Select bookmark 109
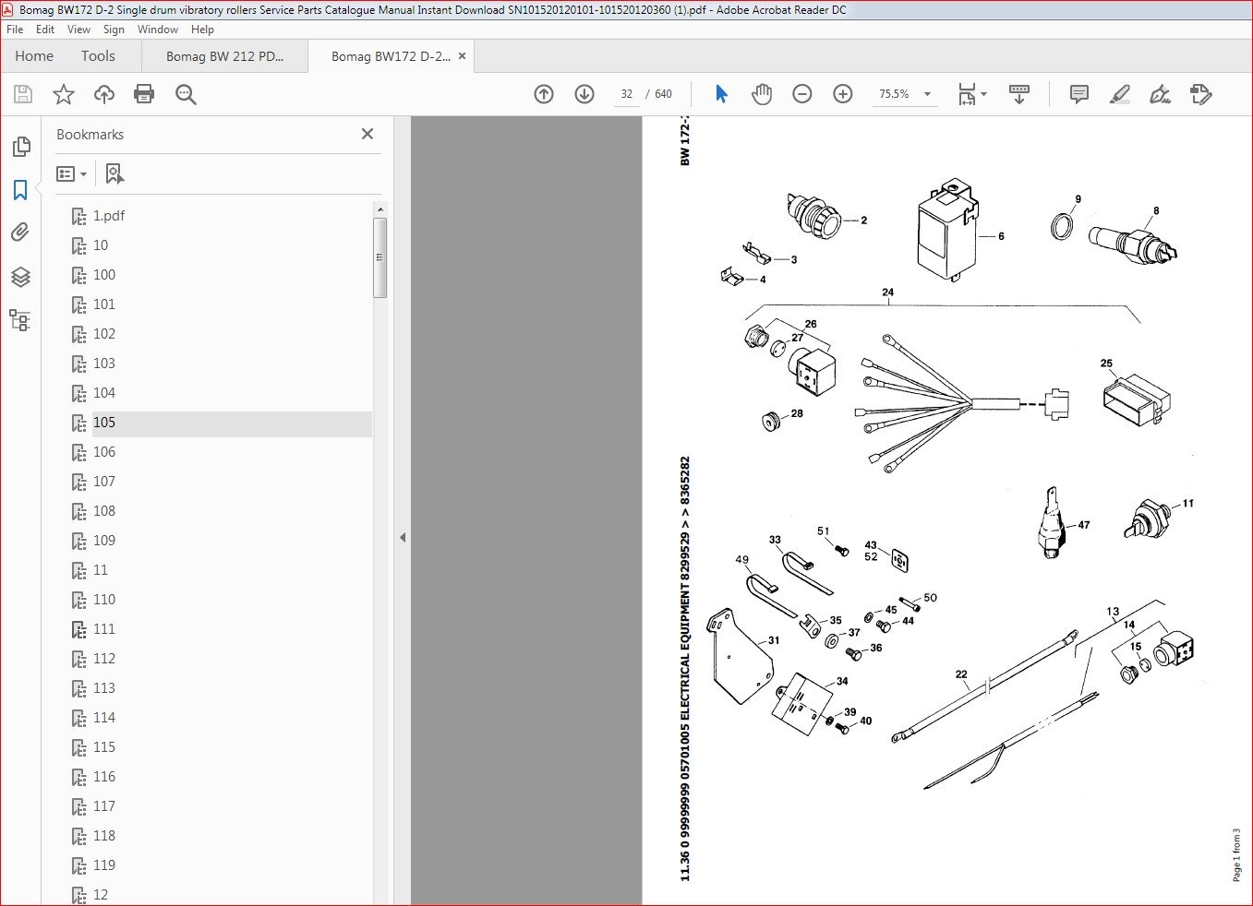Viewport: 1253px width, 906px height. tap(104, 541)
